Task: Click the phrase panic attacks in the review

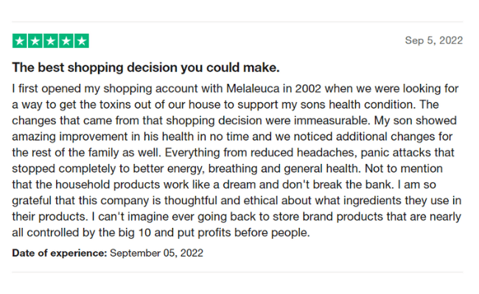Action: tap(397, 153)
